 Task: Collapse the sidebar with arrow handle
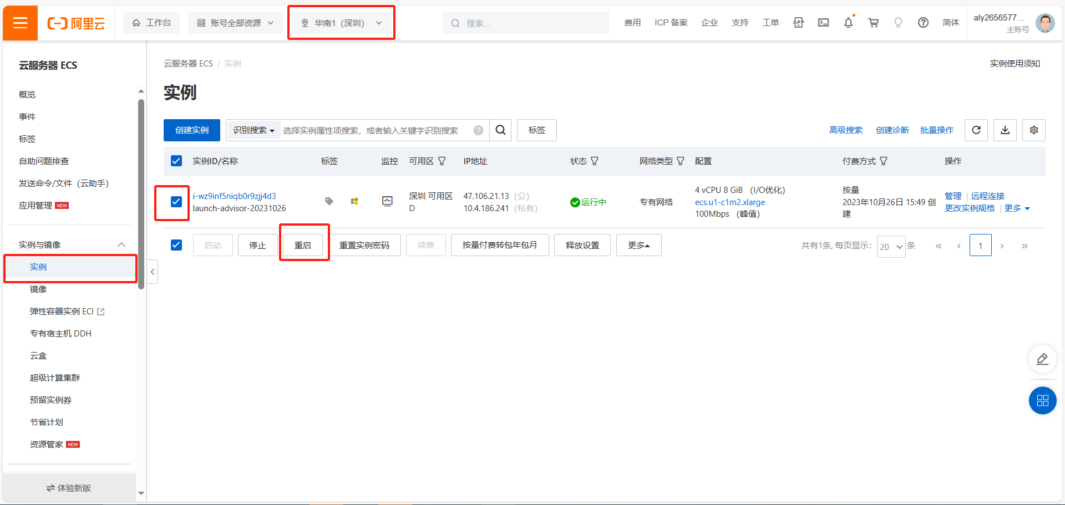click(x=153, y=272)
